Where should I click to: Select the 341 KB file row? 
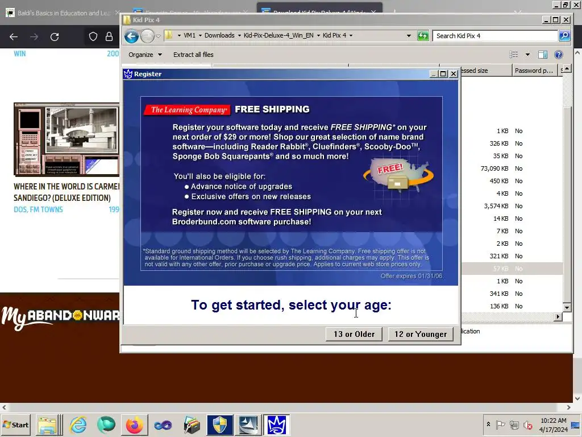(512, 294)
